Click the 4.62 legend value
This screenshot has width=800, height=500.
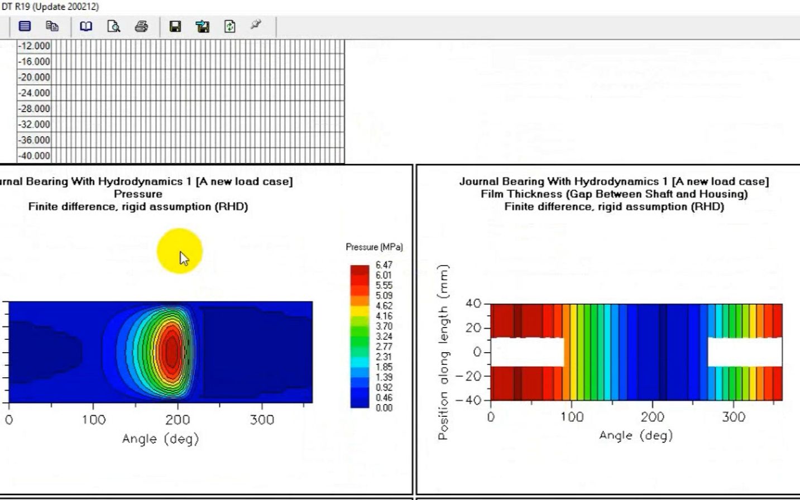point(384,306)
